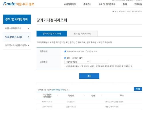Click 당좌거래정지자조회 breadcrumb text
Image resolution: width=143 pixels, height=117 pixels.
(x=135, y=11)
